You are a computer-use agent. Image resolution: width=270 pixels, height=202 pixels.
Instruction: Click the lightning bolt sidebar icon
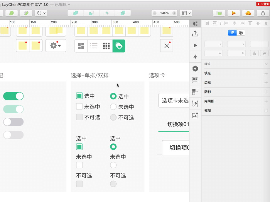pos(195,57)
